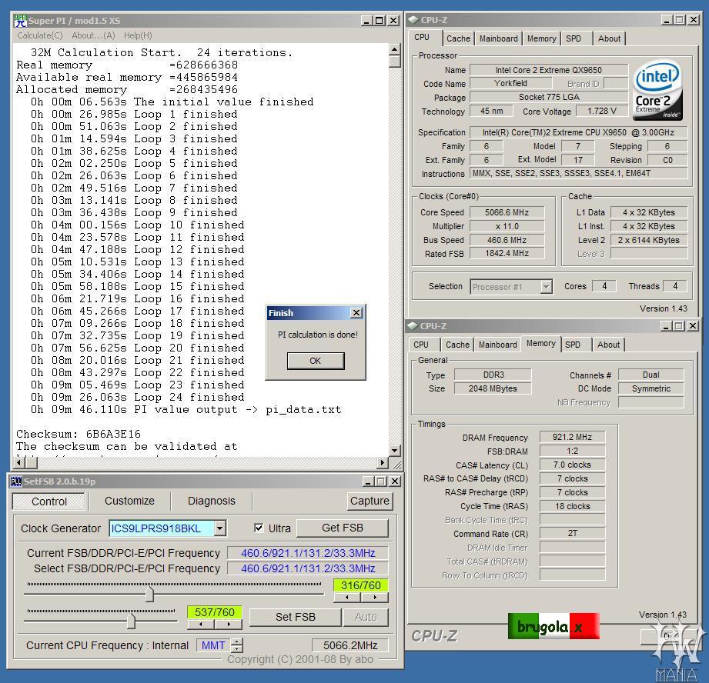This screenshot has width=709, height=683.
Task: Open the Processor #1 selection dropdown
Action: (x=547, y=286)
